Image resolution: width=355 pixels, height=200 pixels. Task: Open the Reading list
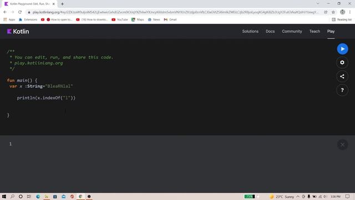coord(342,20)
